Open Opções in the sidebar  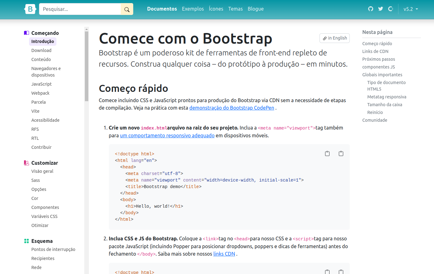[39, 189]
